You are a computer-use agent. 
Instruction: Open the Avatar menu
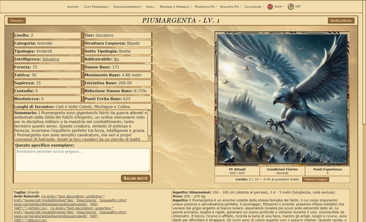click(x=73, y=7)
